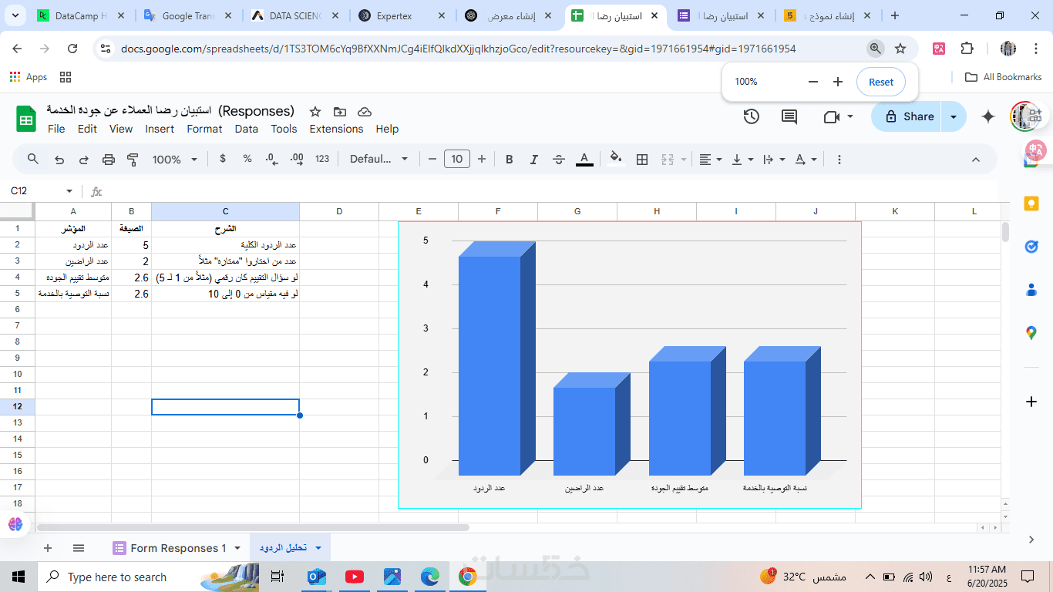The width and height of the screenshot is (1053, 592).
Task: Toggle strikethrough formatting
Action: tap(559, 160)
